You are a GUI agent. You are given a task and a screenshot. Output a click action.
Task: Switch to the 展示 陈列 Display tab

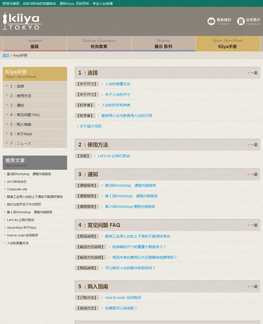pyautogui.click(x=164, y=44)
